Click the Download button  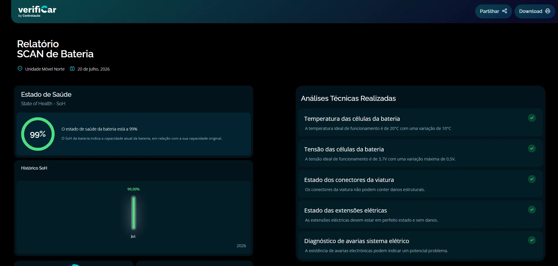(535, 11)
